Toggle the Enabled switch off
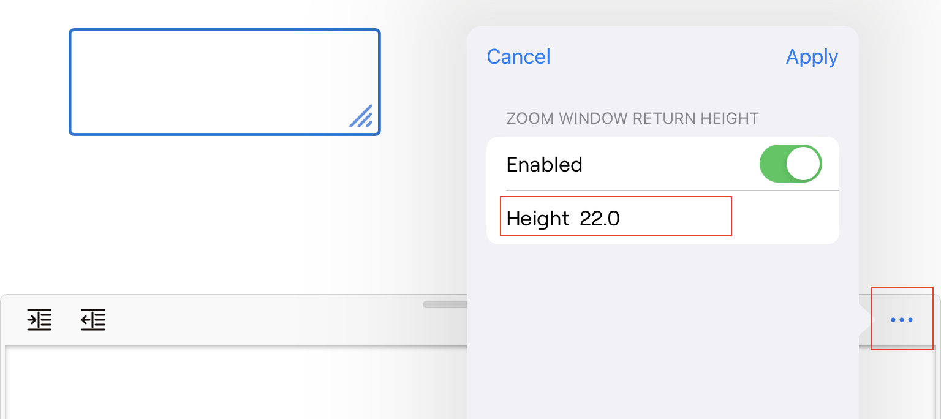This screenshot has height=419, width=941. click(790, 164)
